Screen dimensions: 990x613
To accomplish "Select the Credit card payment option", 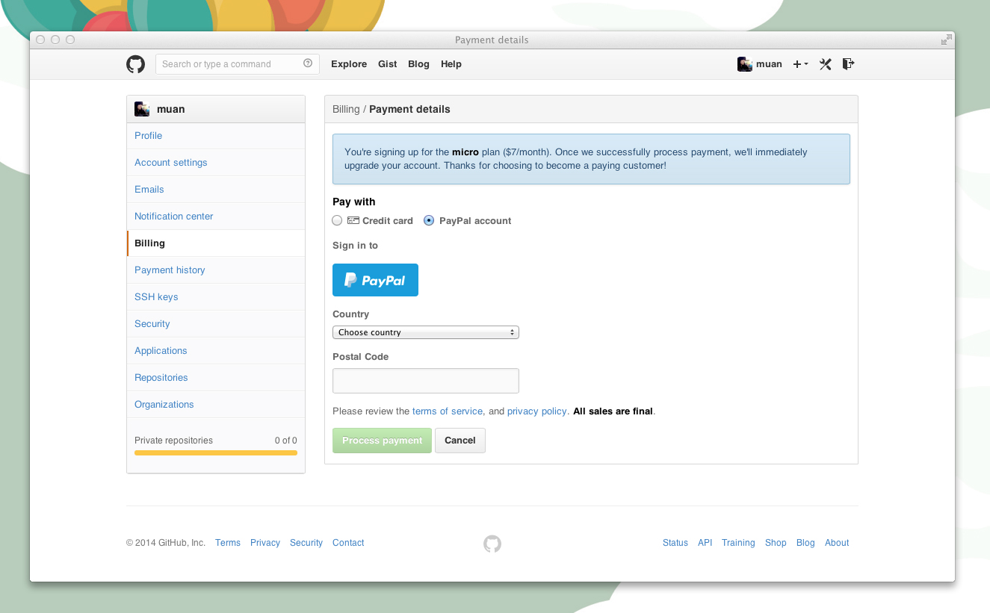I will click(x=336, y=220).
